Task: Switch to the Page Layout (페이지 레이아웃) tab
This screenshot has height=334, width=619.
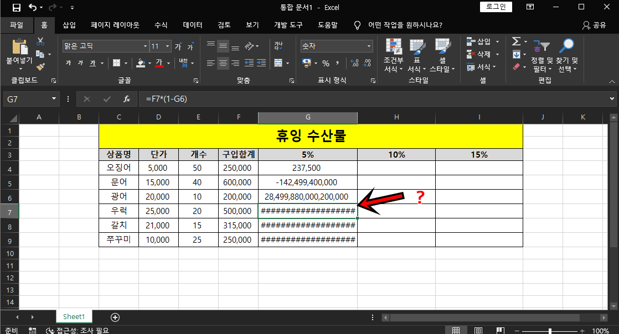Action: (115, 25)
